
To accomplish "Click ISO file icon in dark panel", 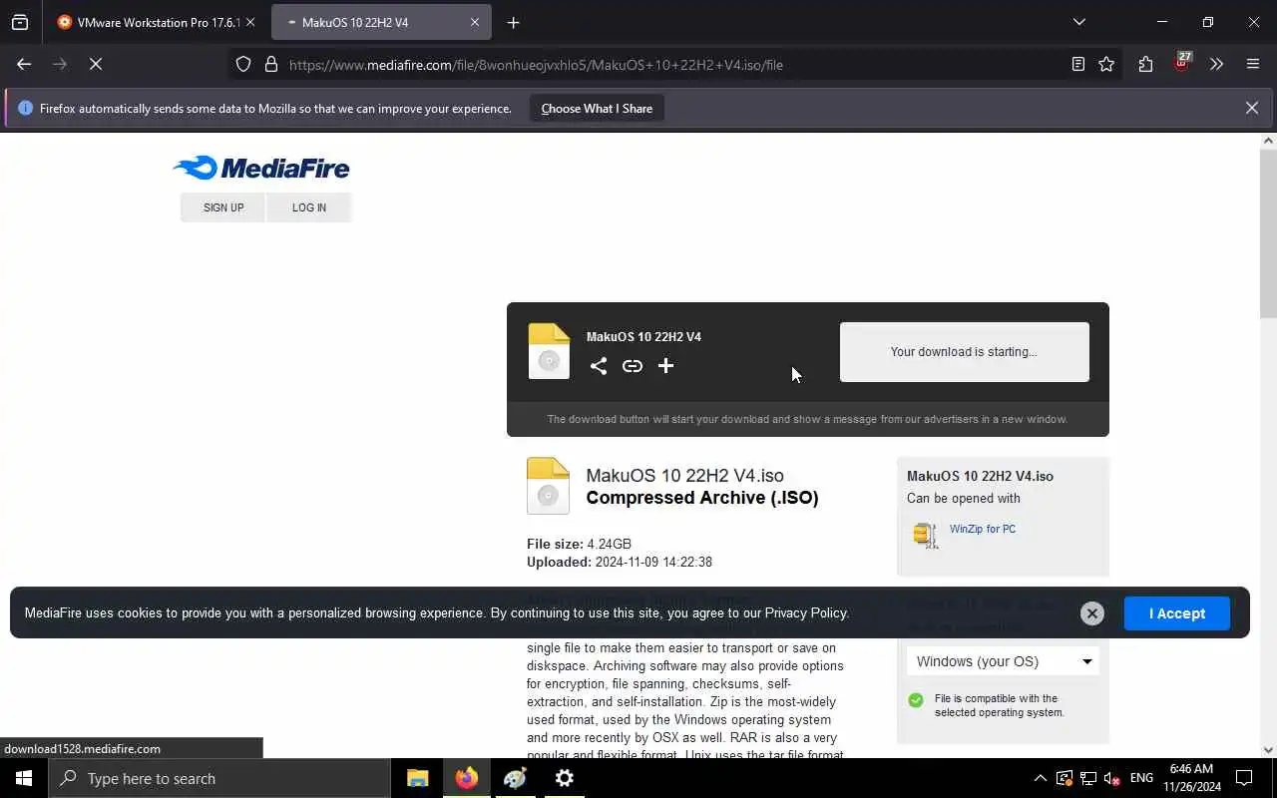I will (x=549, y=351).
